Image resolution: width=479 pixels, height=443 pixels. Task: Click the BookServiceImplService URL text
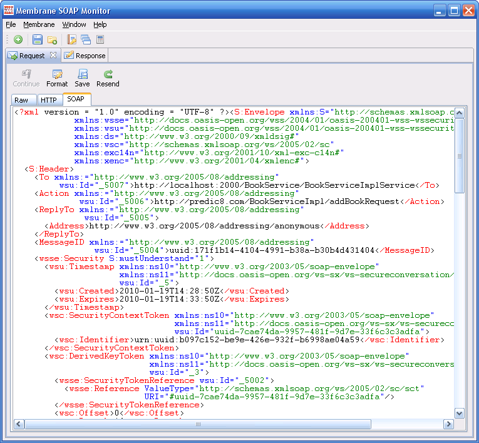[x=274, y=185]
